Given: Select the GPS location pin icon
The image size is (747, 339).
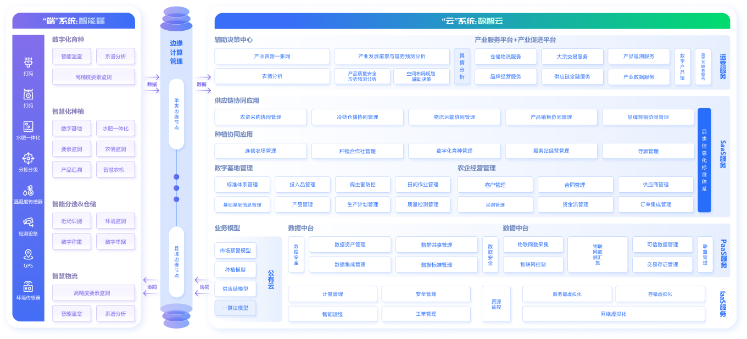Looking at the screenshot, I should [28, 254].
